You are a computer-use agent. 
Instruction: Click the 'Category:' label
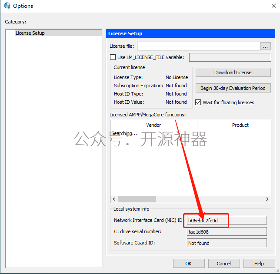coord(16,22)
